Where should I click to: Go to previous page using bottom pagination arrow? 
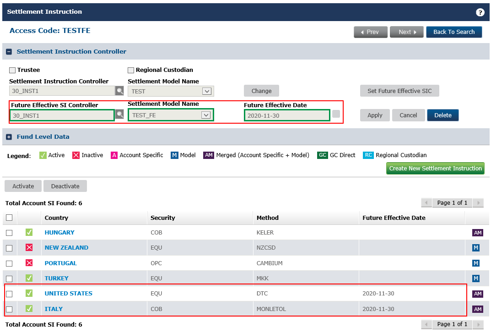(426, 324)
